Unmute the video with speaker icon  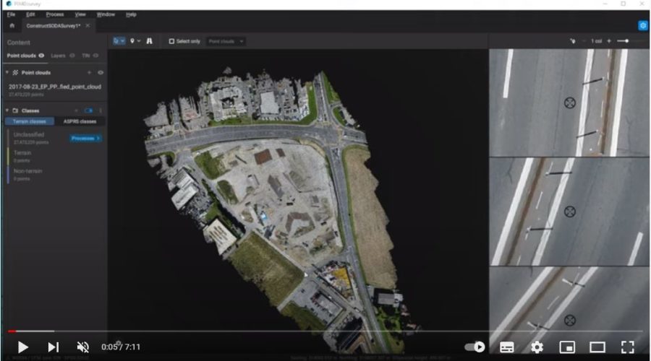tap(83, 347)
